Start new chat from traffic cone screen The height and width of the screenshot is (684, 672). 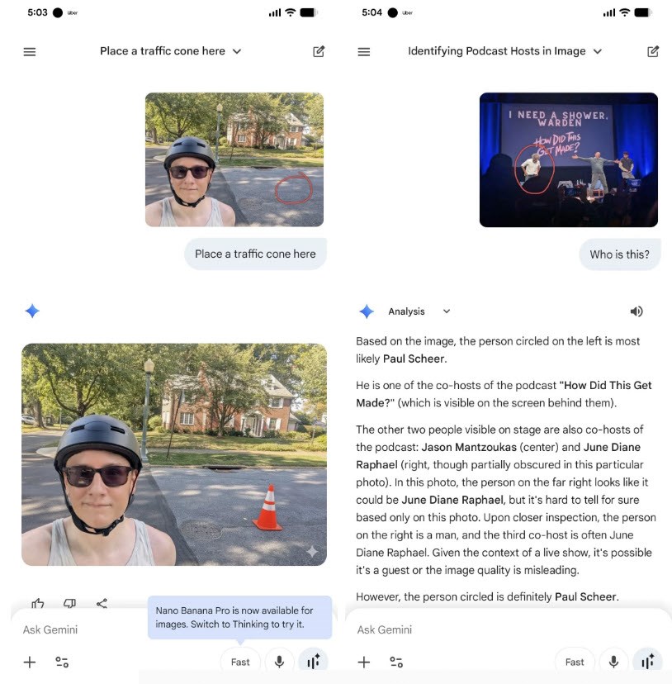(x=319, y=51)
